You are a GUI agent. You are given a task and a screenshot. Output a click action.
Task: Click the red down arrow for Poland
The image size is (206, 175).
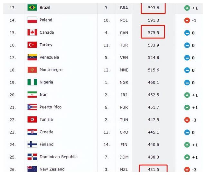pos(187,20)
